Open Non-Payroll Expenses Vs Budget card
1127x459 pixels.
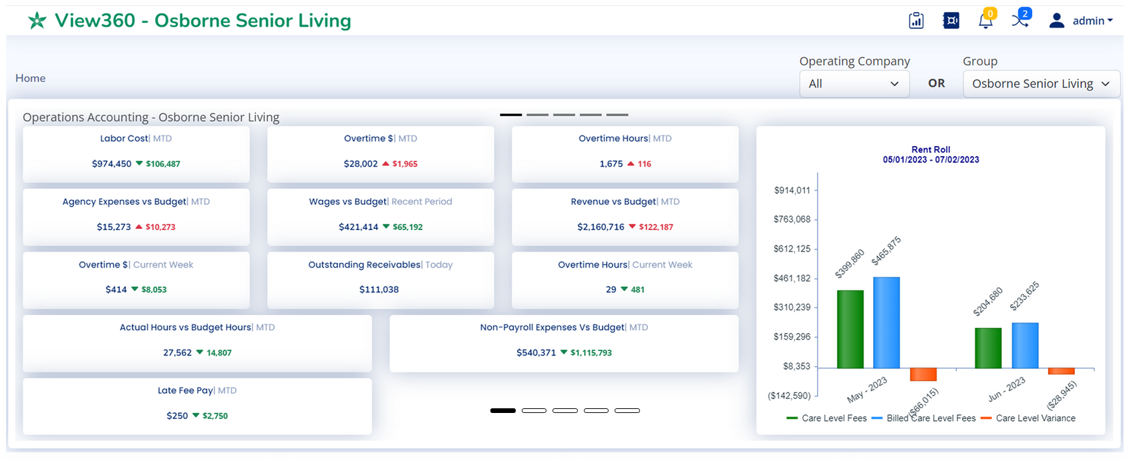click(x=564, y=343)
